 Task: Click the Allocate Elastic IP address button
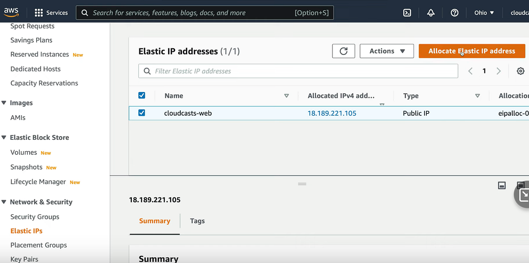(471, 51)
